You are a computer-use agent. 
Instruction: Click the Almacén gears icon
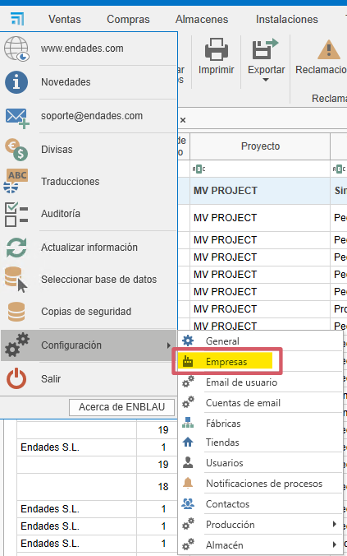[x=188, y=544]
